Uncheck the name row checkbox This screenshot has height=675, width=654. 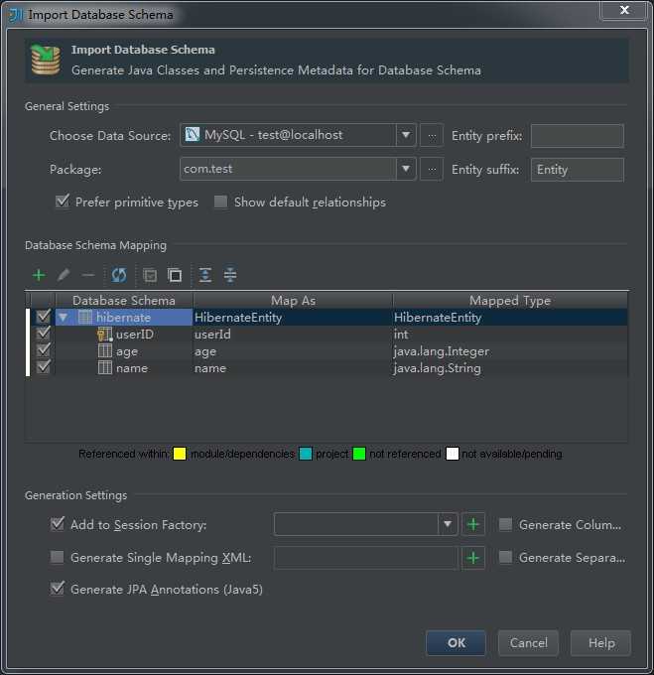[44, 367]
